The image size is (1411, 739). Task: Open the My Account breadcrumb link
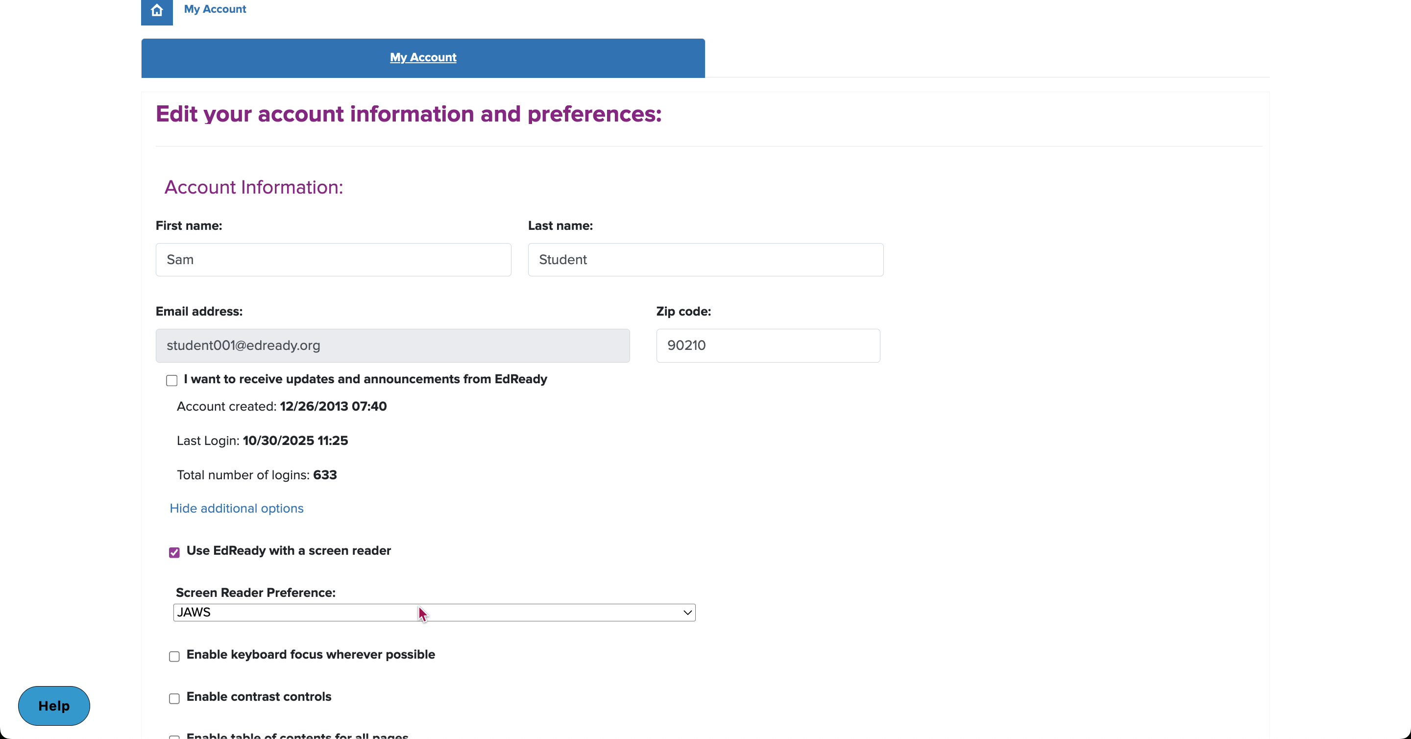click(215, 9)
